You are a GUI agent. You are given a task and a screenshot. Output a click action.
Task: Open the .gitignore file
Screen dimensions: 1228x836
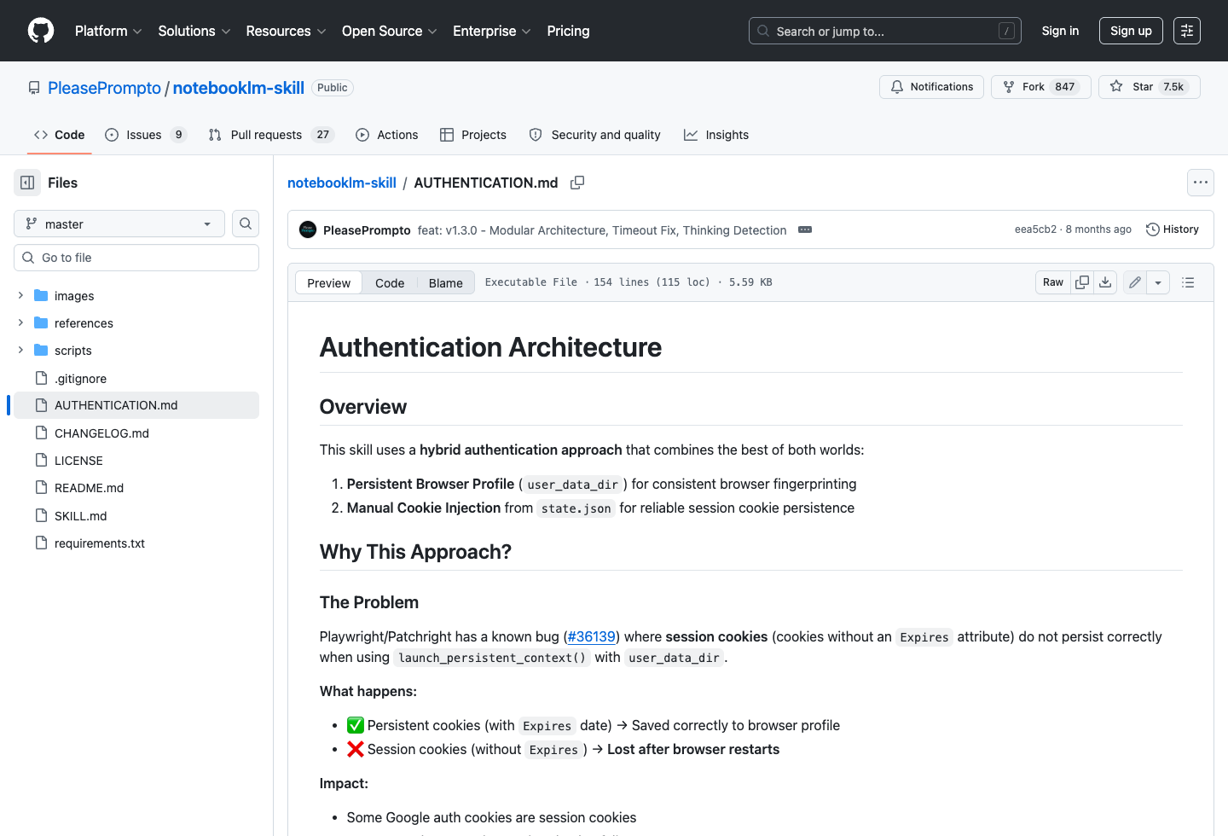coord(80,378)
